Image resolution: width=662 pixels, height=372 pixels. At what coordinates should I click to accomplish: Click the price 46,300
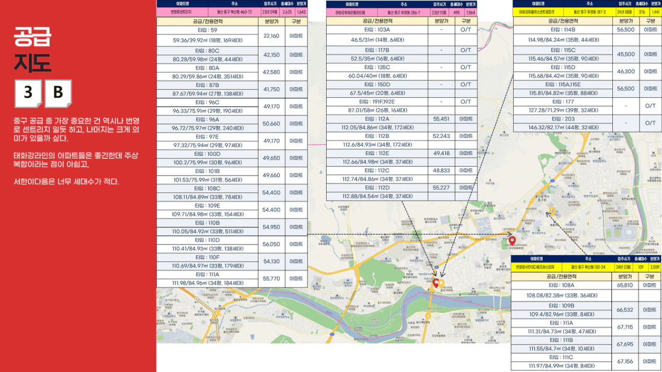(626, 72)
